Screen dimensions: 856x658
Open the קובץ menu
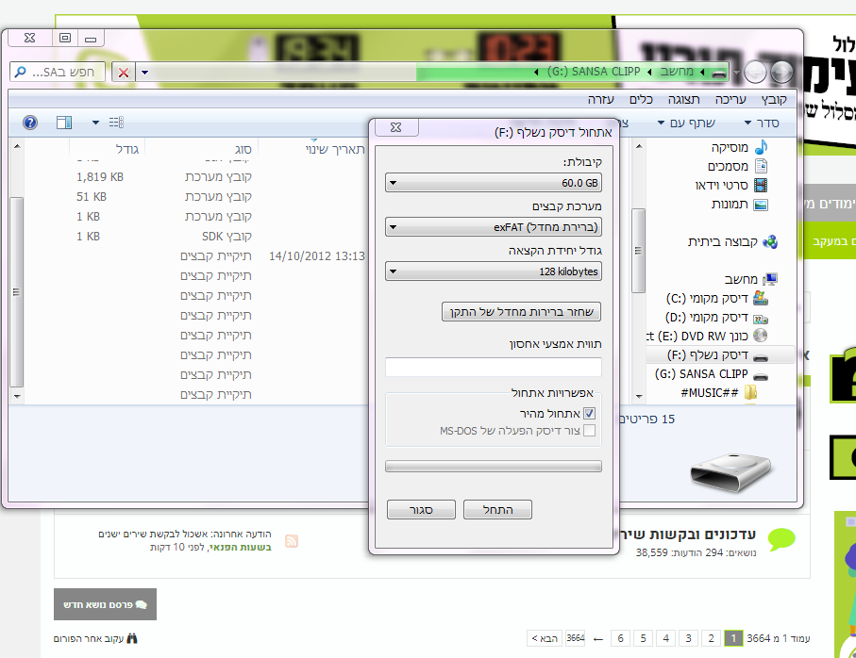774,99
